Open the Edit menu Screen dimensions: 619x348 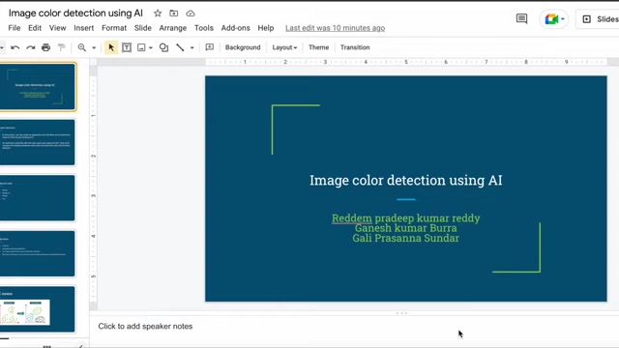pyautogui.click(x=35, y=28)
